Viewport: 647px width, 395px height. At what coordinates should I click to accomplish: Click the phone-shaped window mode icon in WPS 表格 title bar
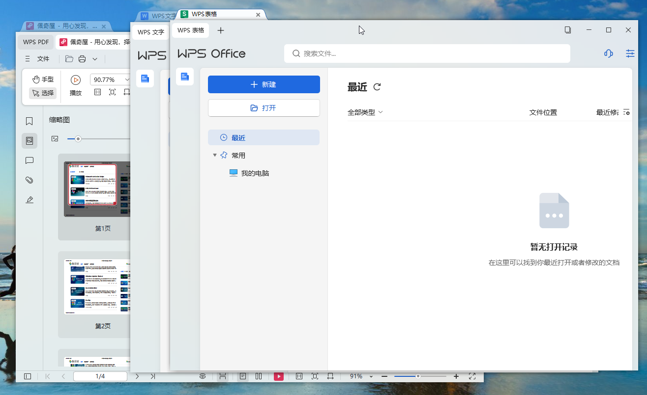tap(568, 30)
